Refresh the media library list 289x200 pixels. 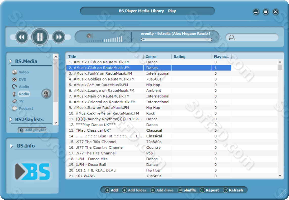(x=233, y=190)
